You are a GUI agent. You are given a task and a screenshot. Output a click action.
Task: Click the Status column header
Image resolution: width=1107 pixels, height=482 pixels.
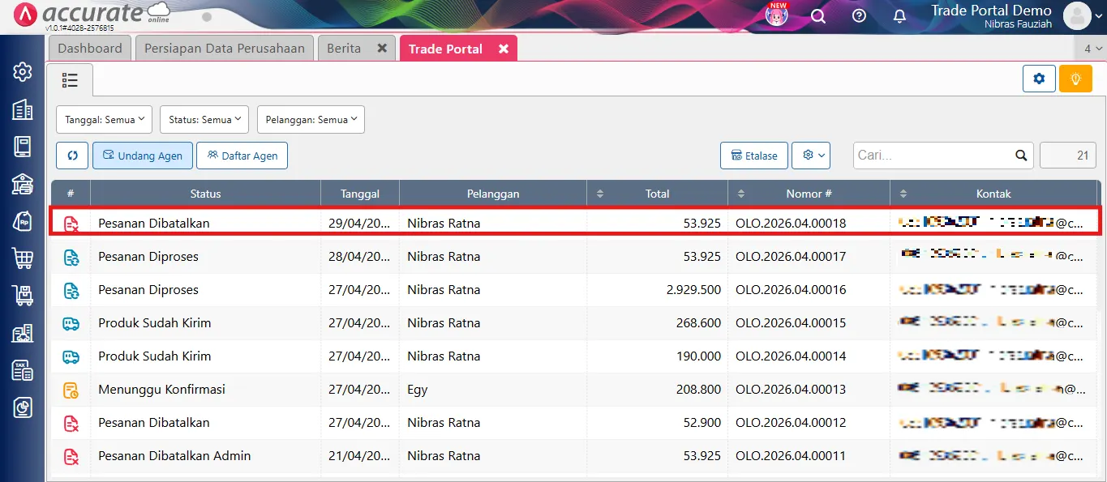tap(205, 194)
